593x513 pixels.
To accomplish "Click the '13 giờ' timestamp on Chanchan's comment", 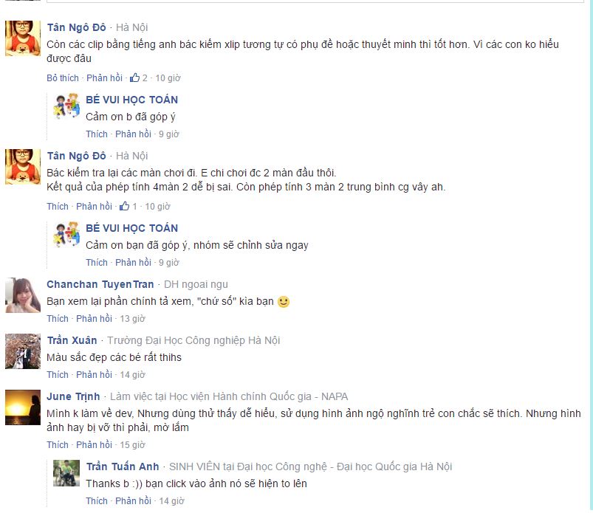I will tap(133, 319).
